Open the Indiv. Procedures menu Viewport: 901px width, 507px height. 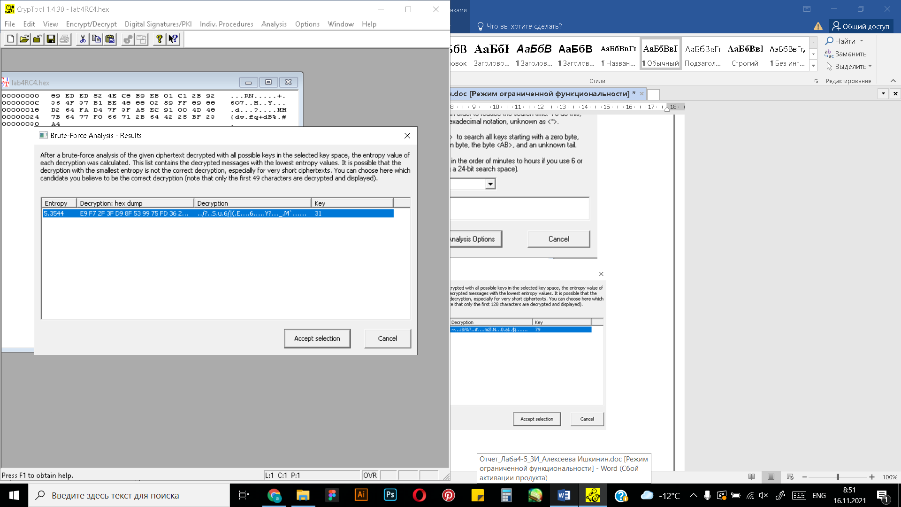(226, 24)
